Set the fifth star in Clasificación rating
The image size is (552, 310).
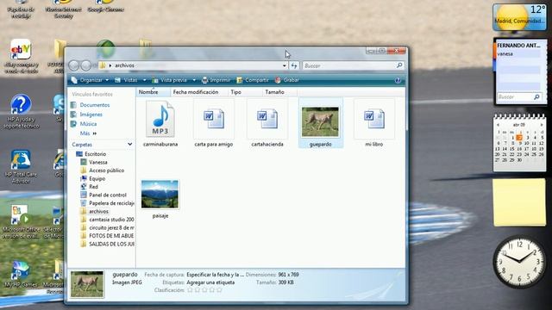tap(219, 290)
